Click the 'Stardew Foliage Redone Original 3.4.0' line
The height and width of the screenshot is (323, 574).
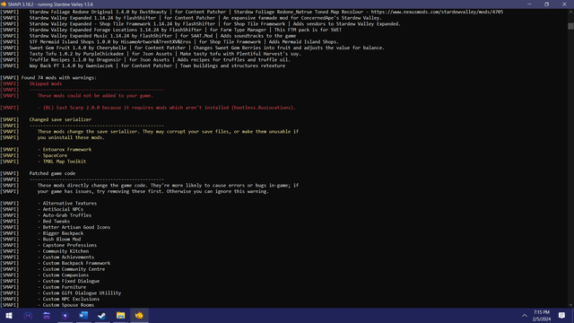[x=266, y=12]
